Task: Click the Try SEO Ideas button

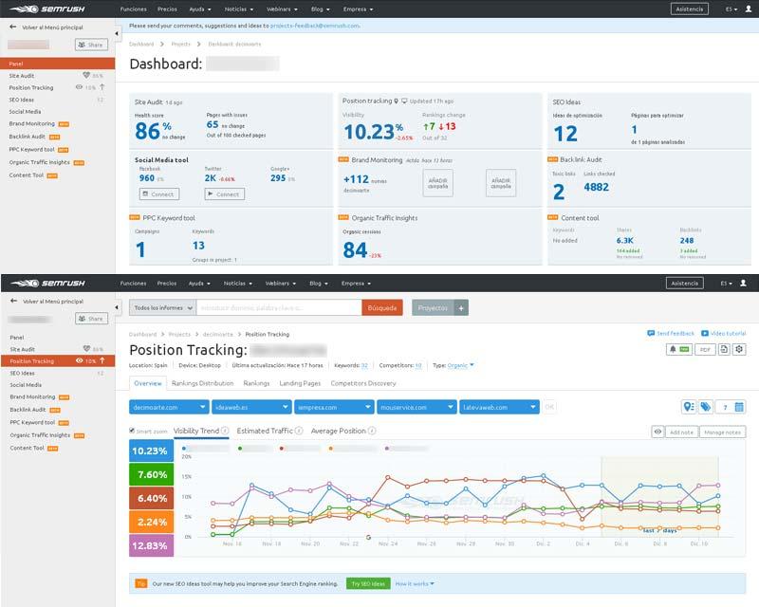Action: [x=367, y=584]
